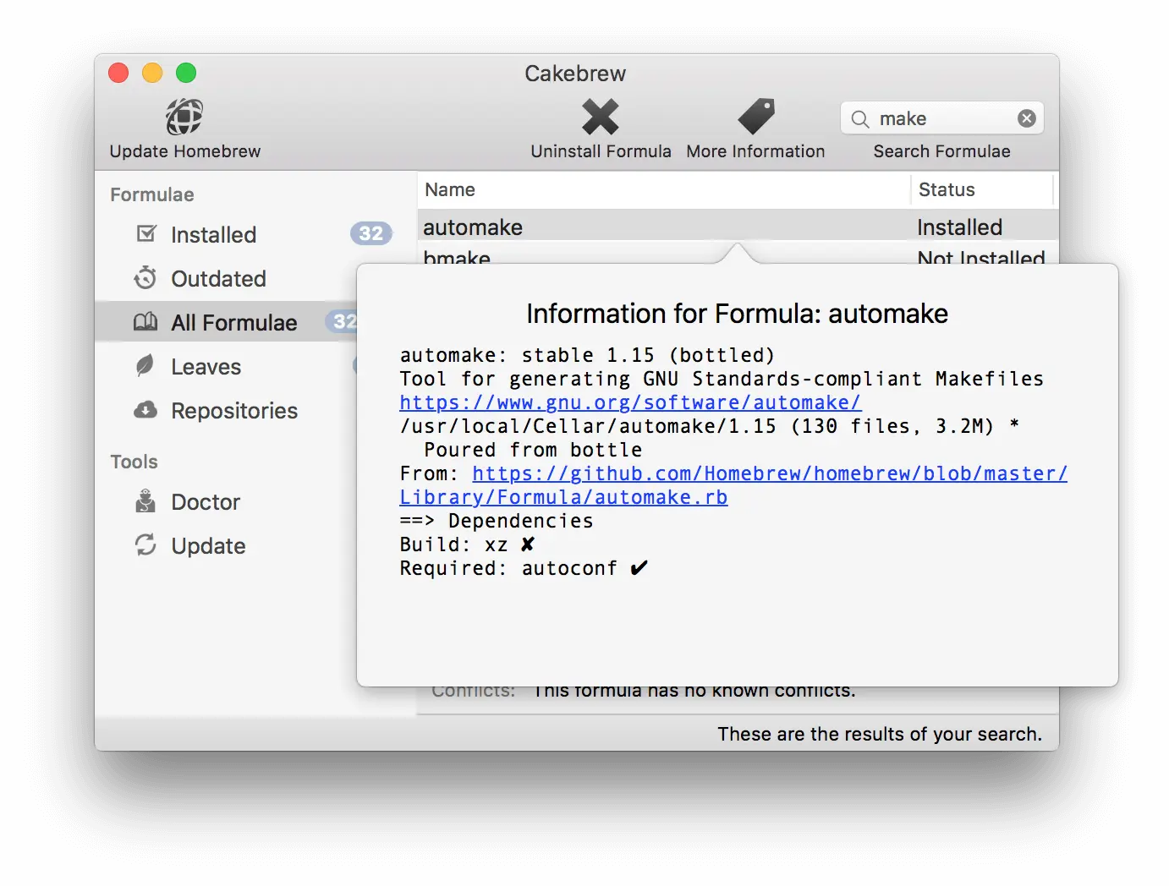The image size is (1169, 886).
Task: Click the Uninstall Formula label
Action: click(601, 151)
